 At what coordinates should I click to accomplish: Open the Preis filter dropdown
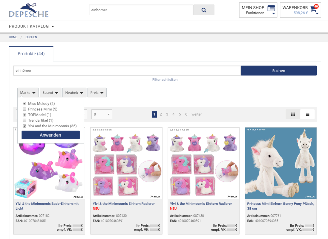click(97, 93)
